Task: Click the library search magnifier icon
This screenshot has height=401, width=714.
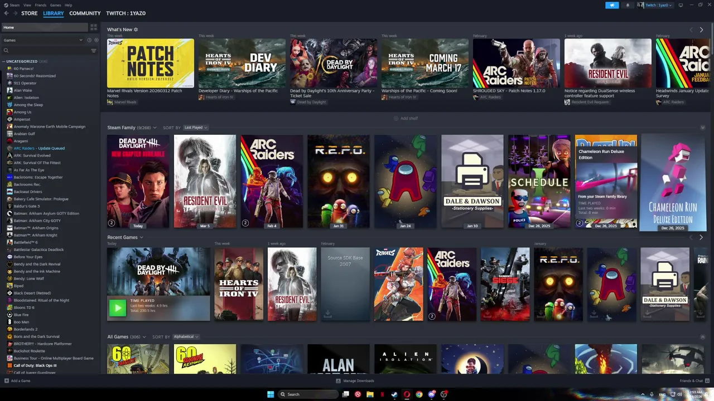Action: point(6,51)
